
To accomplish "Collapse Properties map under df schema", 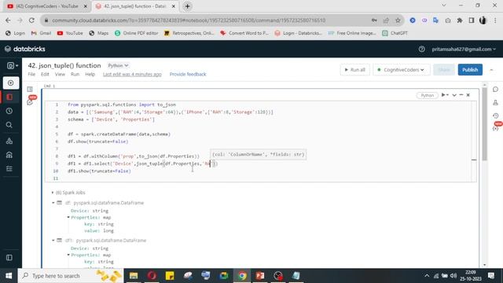I will pyautogui.click(x=68, y=217).
